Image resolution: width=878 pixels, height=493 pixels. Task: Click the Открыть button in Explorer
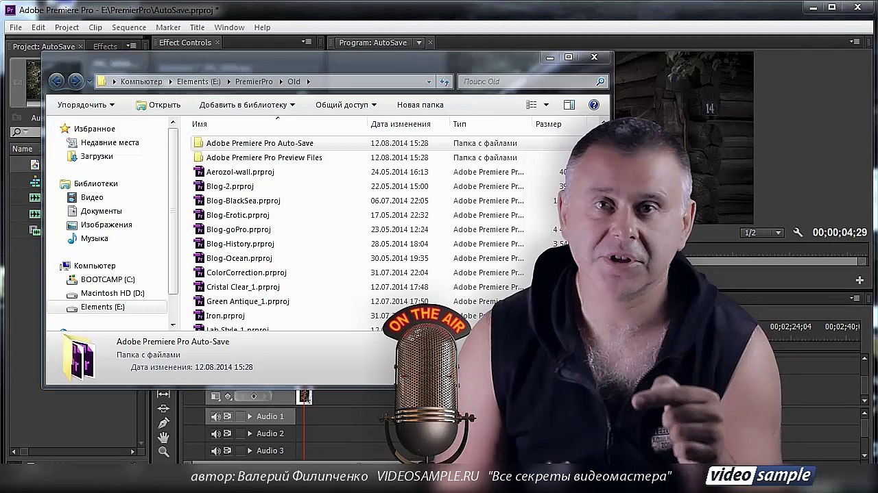click(x=158, y=105)
